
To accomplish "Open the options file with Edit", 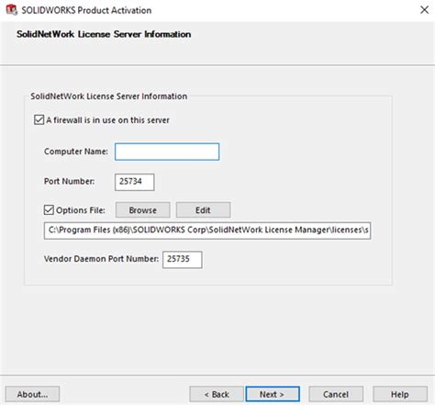I will click(203, 210).
